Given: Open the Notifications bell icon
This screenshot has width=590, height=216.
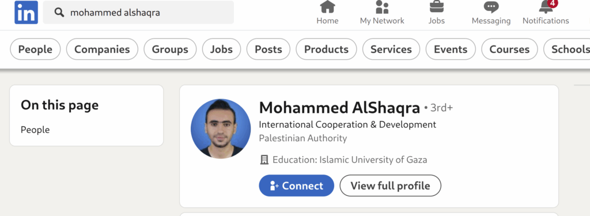Looking at the screenshot, I should pos(546,7).
